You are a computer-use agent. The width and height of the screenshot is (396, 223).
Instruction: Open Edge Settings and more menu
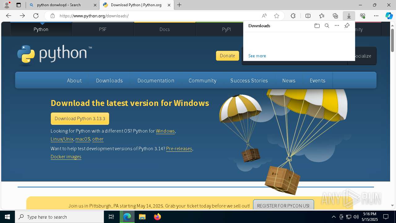pyautogui.click(x=376, y=16)
